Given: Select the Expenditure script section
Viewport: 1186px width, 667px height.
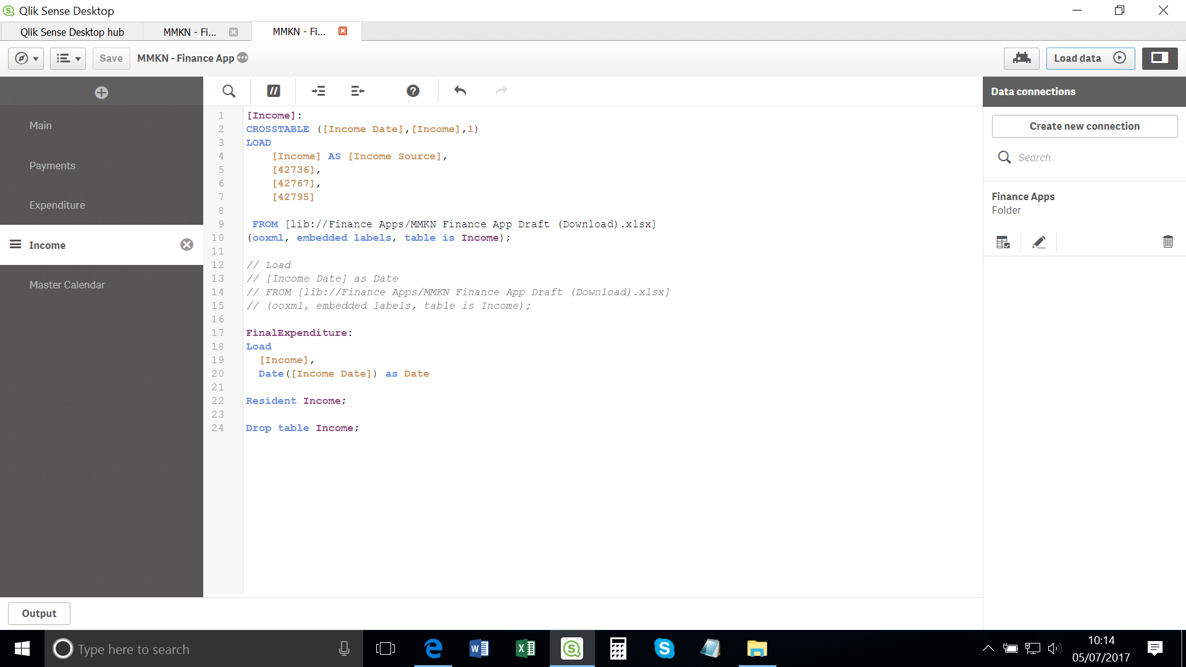Looking at the screenshot, I should point(101,205).
